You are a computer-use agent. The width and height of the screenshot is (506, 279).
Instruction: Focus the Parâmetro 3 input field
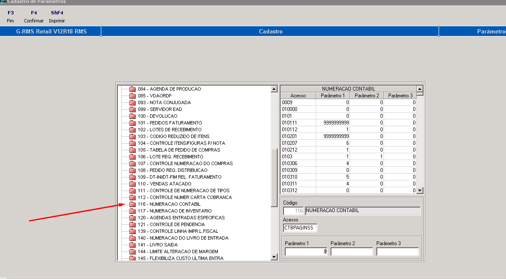click(x=398, y=251)
